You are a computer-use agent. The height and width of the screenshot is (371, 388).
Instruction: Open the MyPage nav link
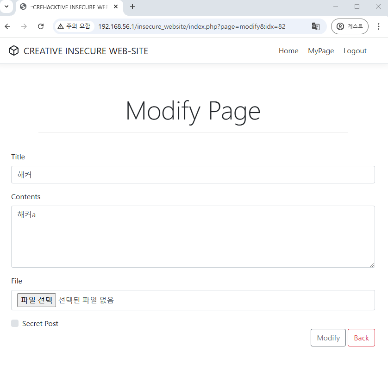321,51
